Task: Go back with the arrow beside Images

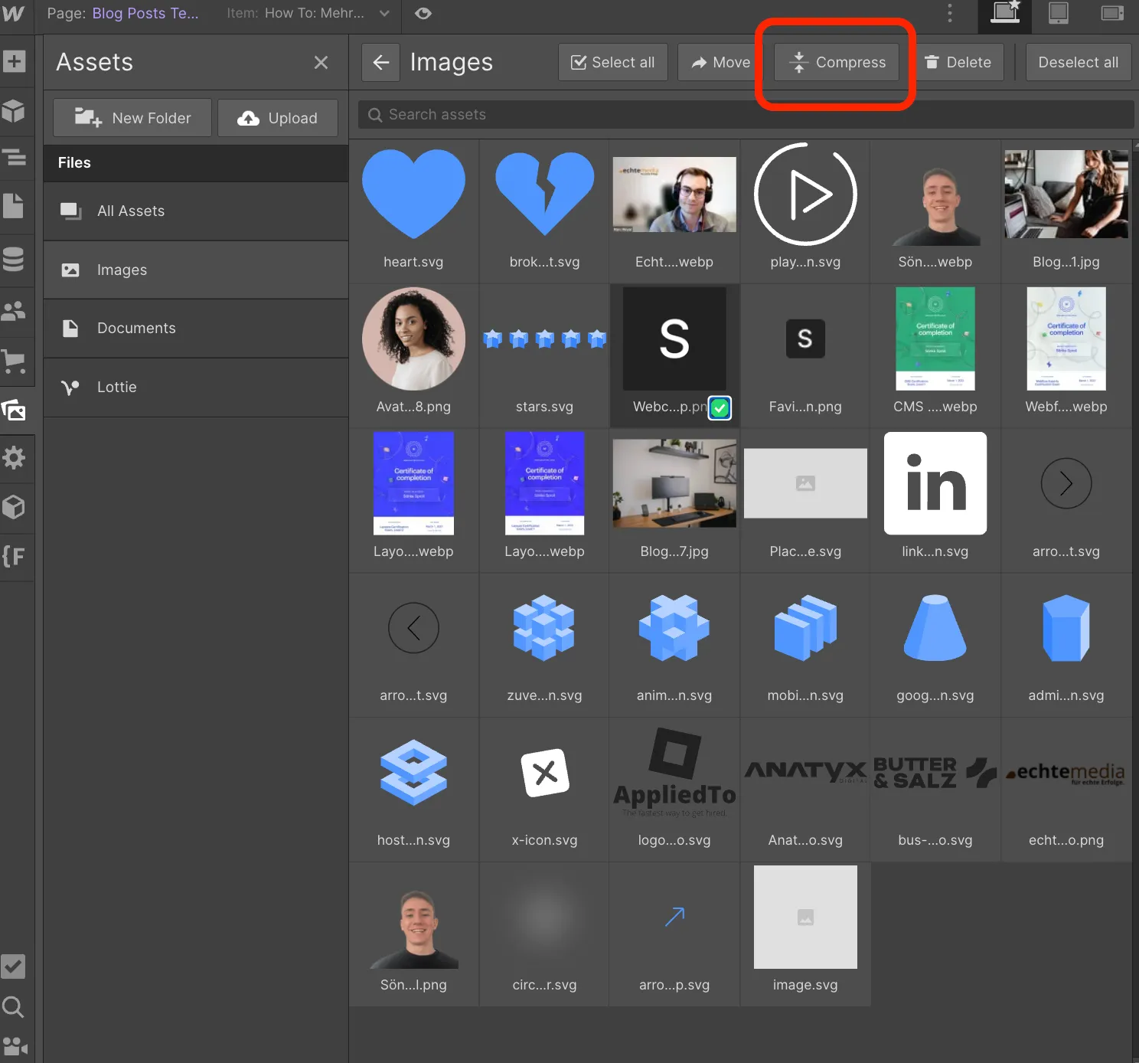Action: (380, 62)
